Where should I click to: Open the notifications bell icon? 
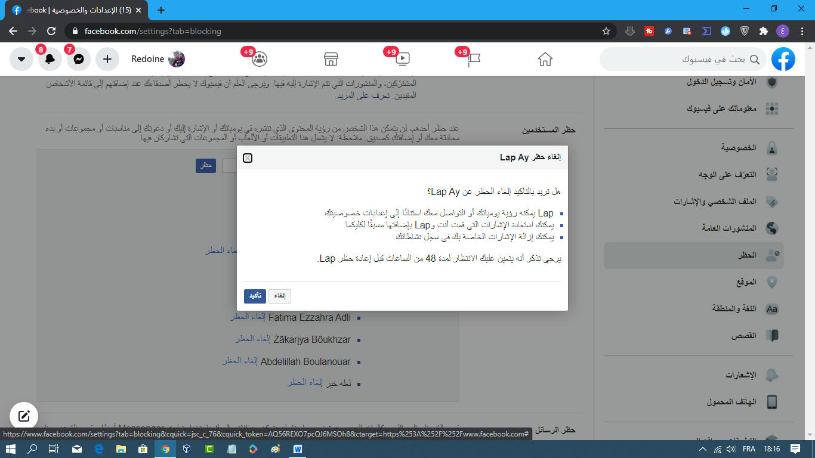pos(50,59)
